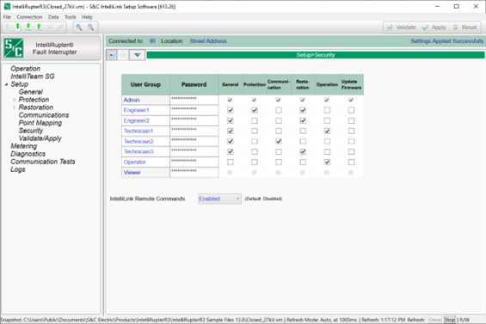Click the red diagonal line disconnect icon
The height and width of the screenshot is (324, 486).
(60, 28)
